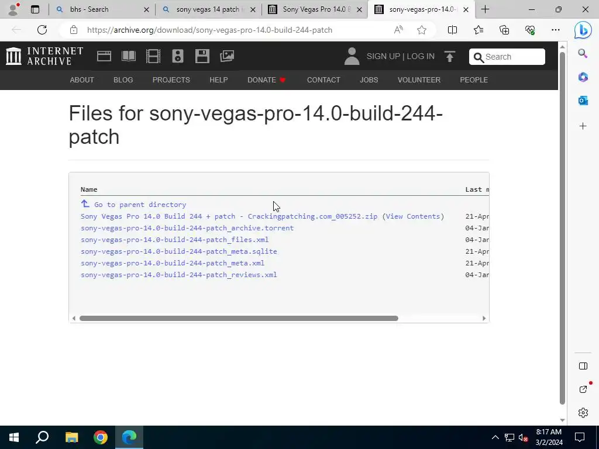The height and width of the screenshot is (449, 599).
Task: Download the Crackingpatching.com_005252.zip file
Action: click(229, 216)
